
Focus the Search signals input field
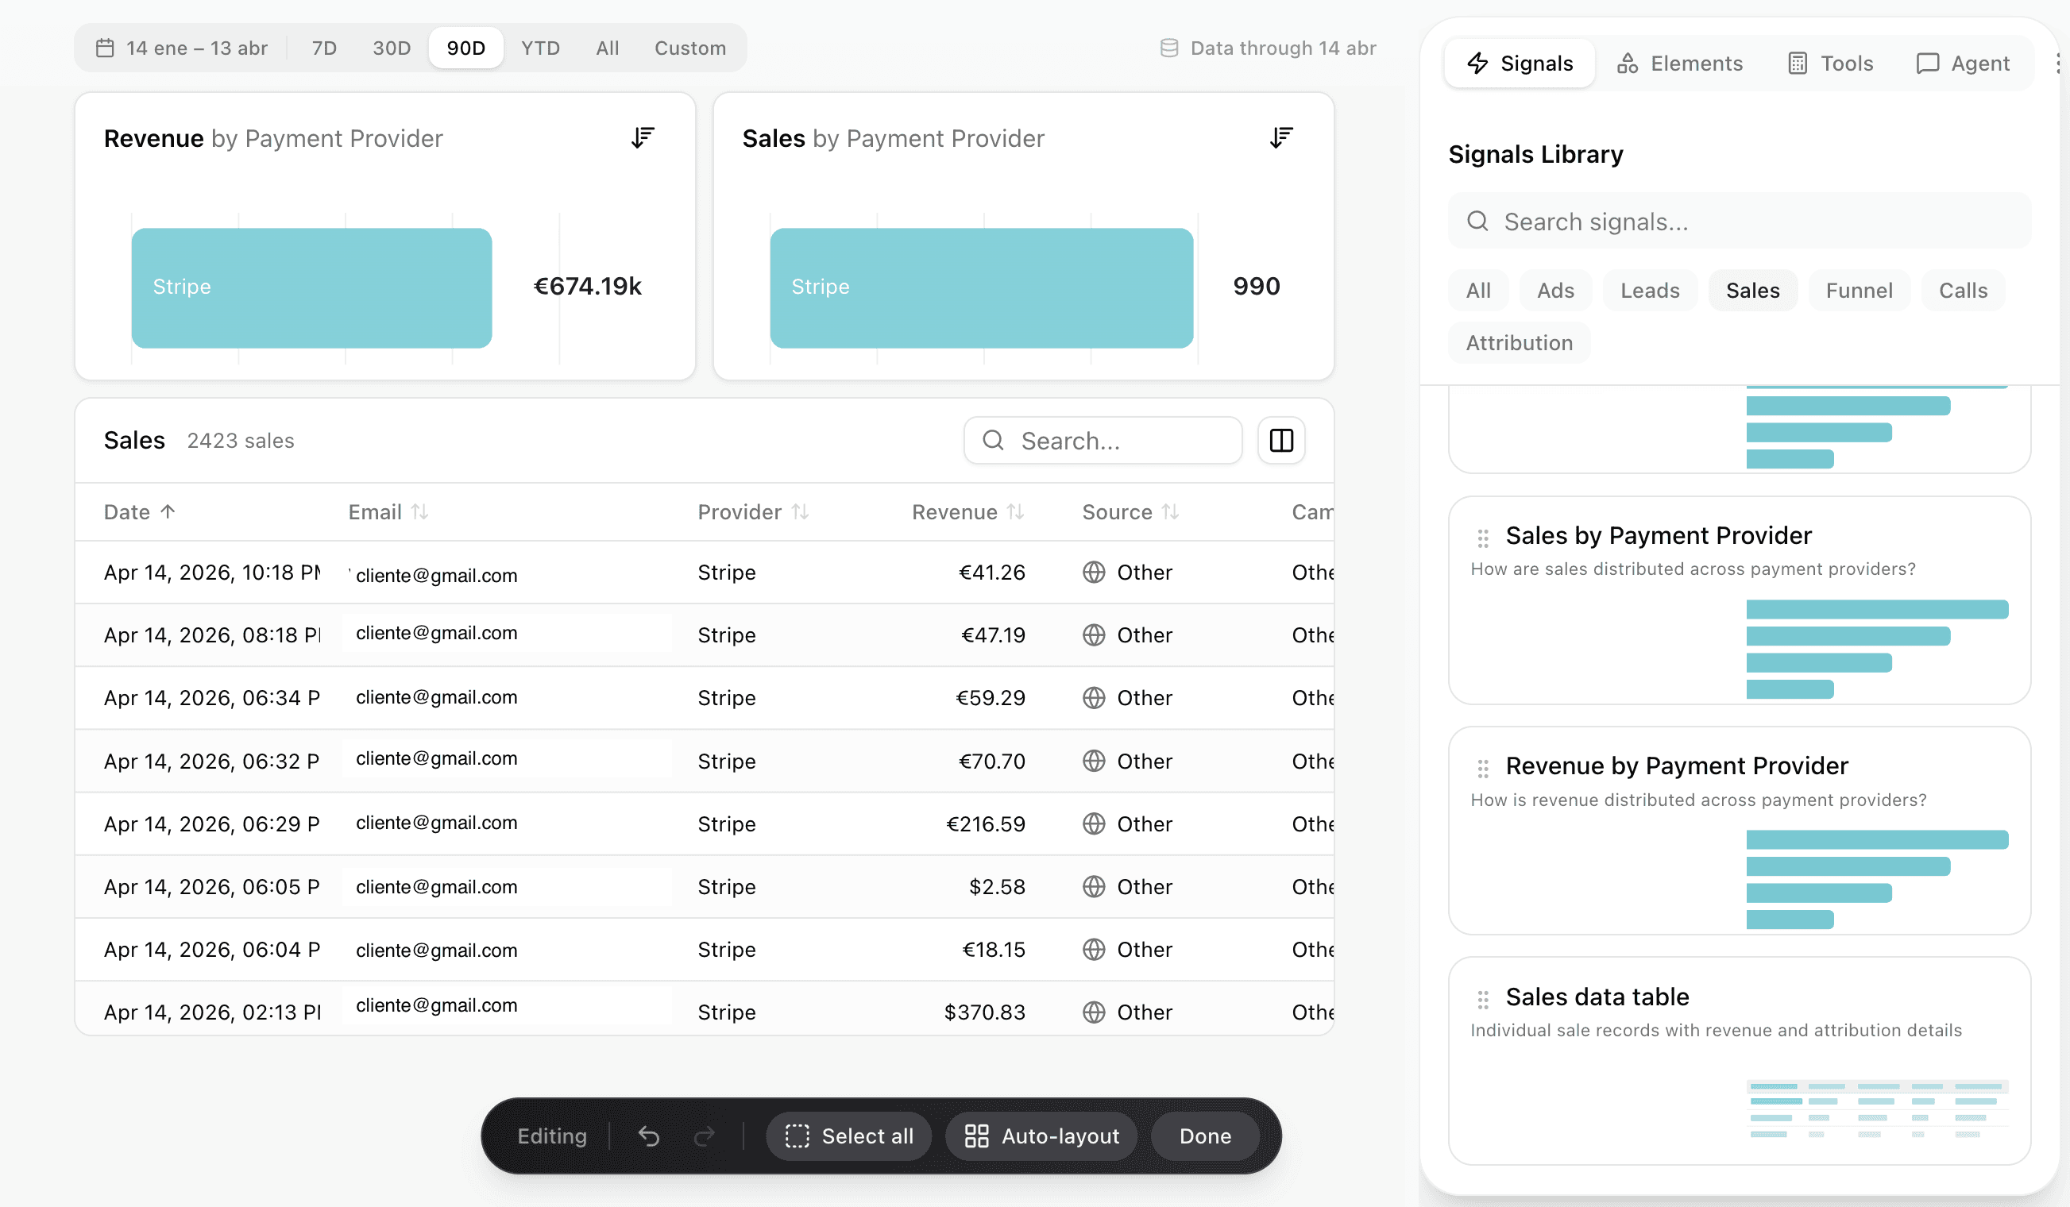click(1740, 222)
